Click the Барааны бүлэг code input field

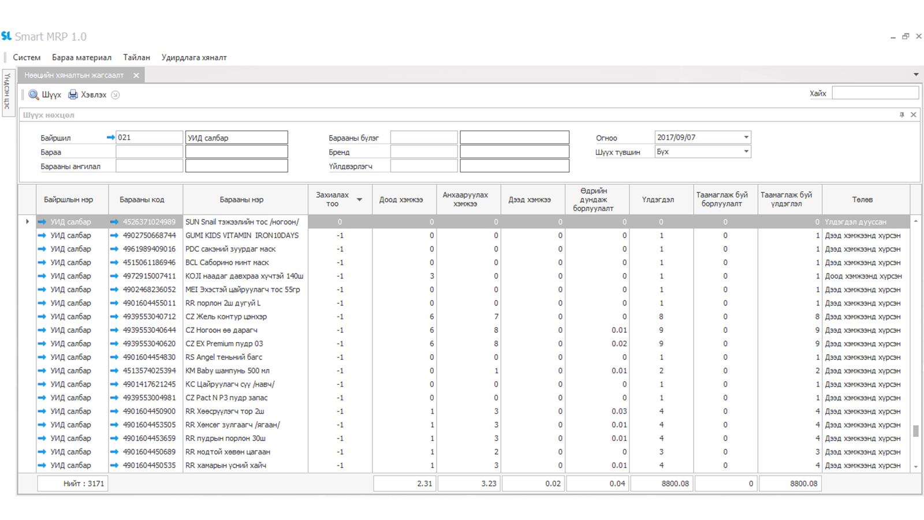tap(424, 138)
